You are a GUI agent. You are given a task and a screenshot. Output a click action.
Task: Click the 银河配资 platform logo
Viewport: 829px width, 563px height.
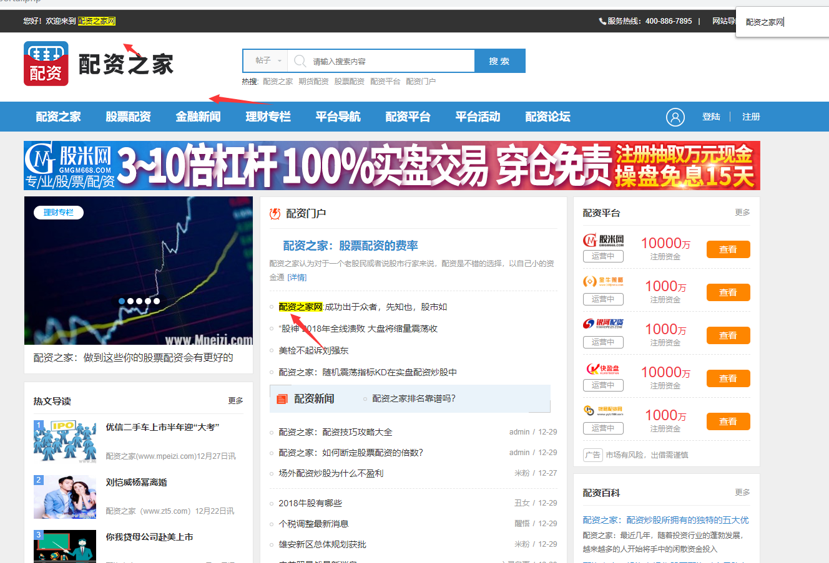pyautogui.click(x=604, y=323)
